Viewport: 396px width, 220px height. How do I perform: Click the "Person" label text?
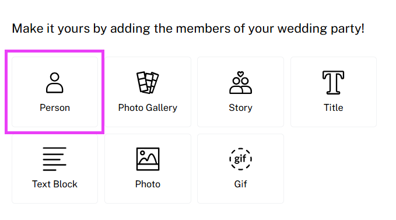pos(55,108)
